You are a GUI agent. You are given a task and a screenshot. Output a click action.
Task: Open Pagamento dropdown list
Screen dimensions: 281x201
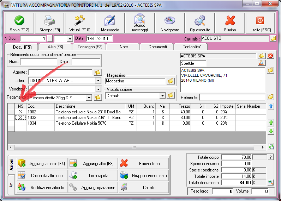tap(89, 97)
